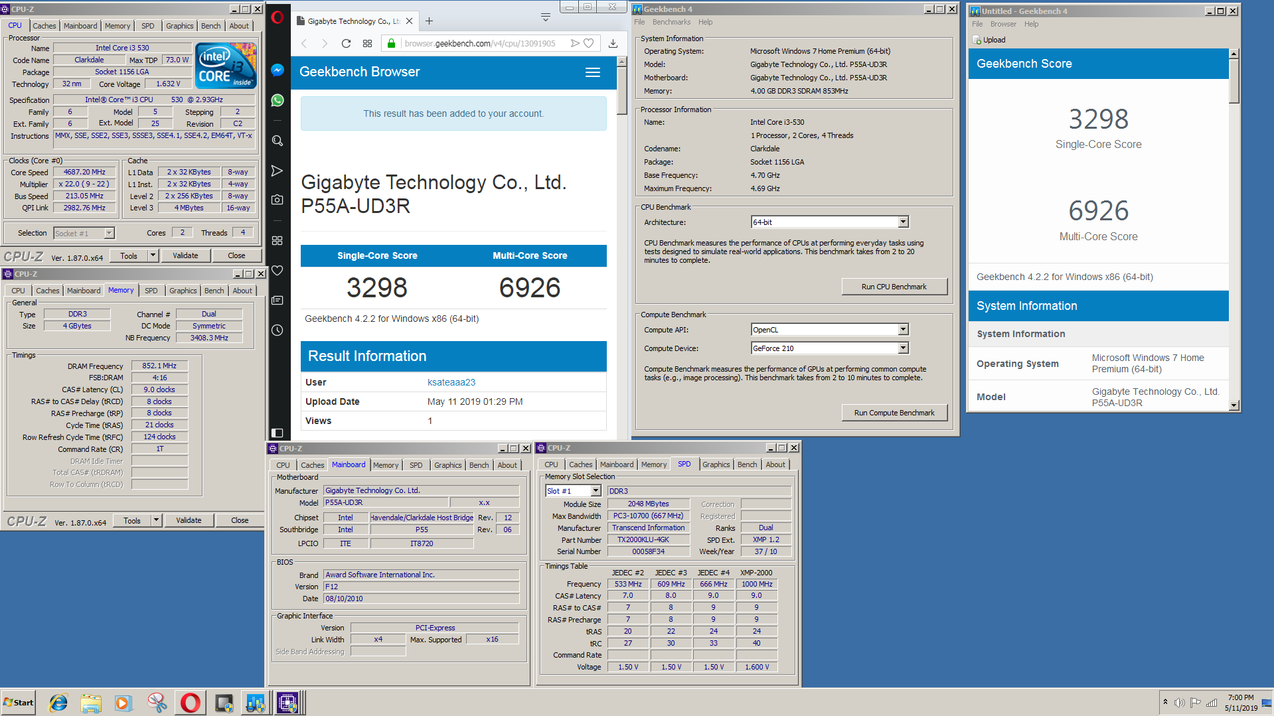This screenshot has width=1274, height=716.
Task: Open Help menu in Geekbench 4 main window
Action: click(705, 22)
